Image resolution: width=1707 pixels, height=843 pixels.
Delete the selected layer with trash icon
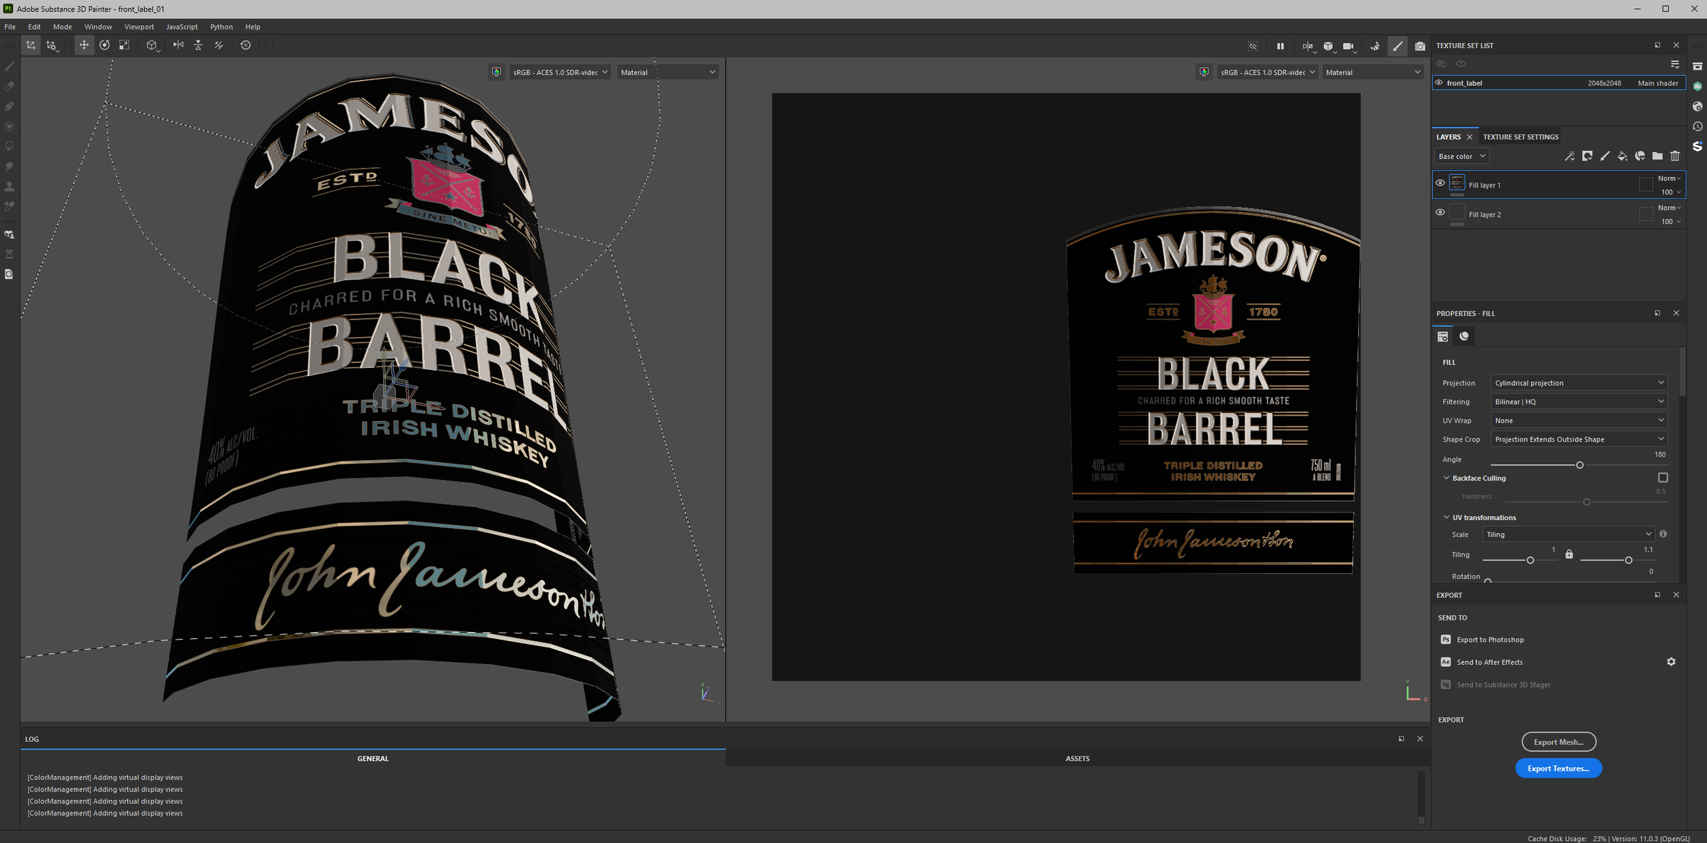tap(1675, 156)
